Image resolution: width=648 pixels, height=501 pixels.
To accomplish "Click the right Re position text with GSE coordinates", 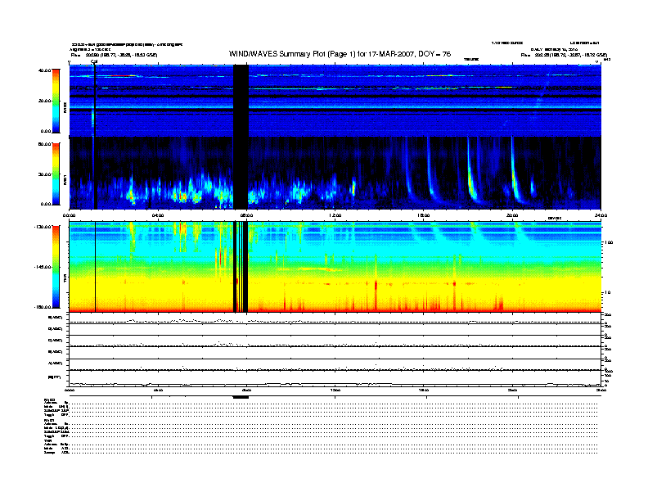I will [x=564, y=55].
